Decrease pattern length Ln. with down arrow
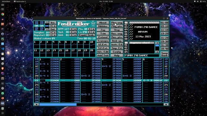This screenshot has height=116, width=207. click(x=93, y=32)
